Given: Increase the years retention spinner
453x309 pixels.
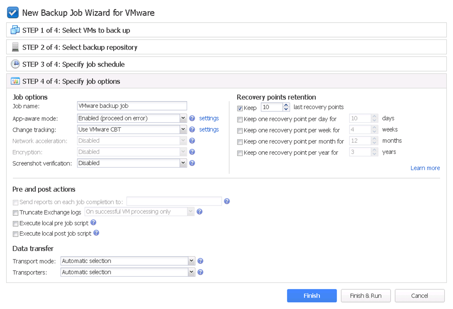Looking at the screenshot, I should tap(374, 150).
